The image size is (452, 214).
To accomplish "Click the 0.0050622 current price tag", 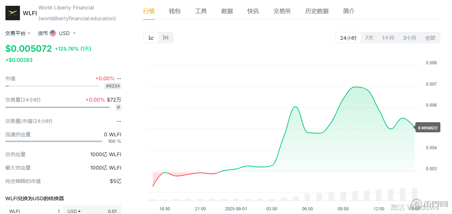I will (x=428, y=128).
